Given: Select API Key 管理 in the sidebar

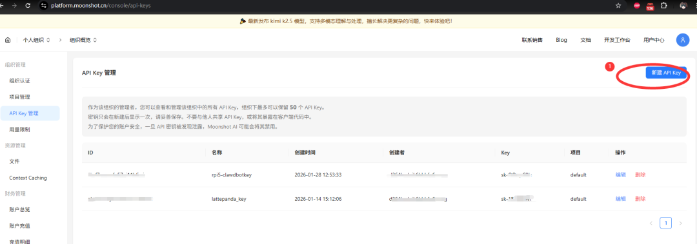Looking at the screenshot, I should [30, 113].
